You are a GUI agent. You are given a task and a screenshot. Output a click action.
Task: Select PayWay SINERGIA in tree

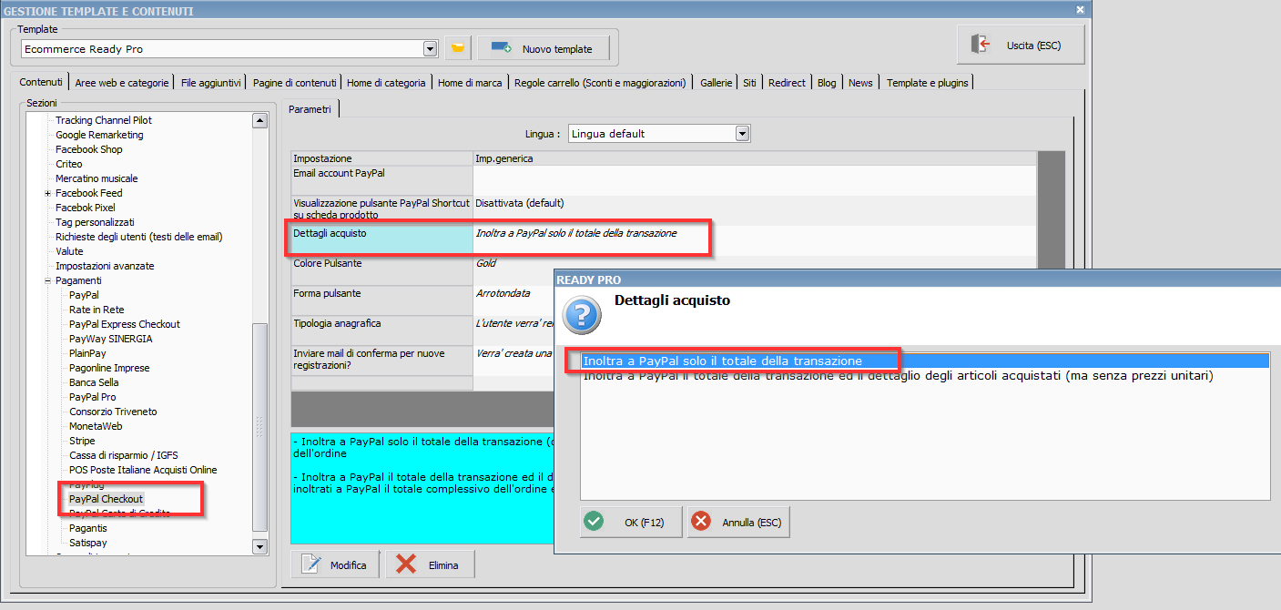[111, 339]
